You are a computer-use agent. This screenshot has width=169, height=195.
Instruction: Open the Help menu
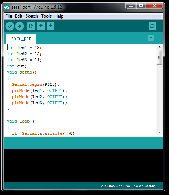(59, 16)
